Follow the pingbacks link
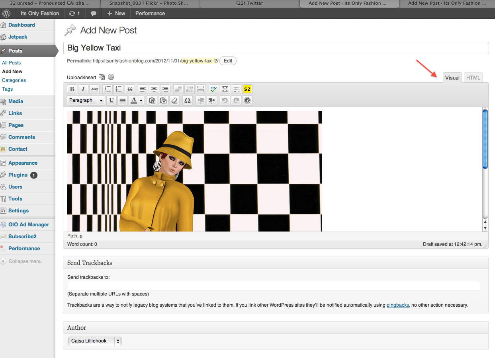Viewport: 495px width, 358px height. pos(397,305)
